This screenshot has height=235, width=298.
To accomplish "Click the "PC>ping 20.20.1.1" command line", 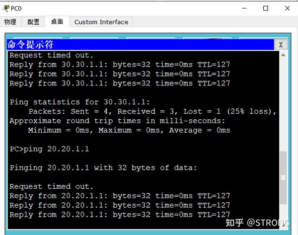I will (50, 149).
